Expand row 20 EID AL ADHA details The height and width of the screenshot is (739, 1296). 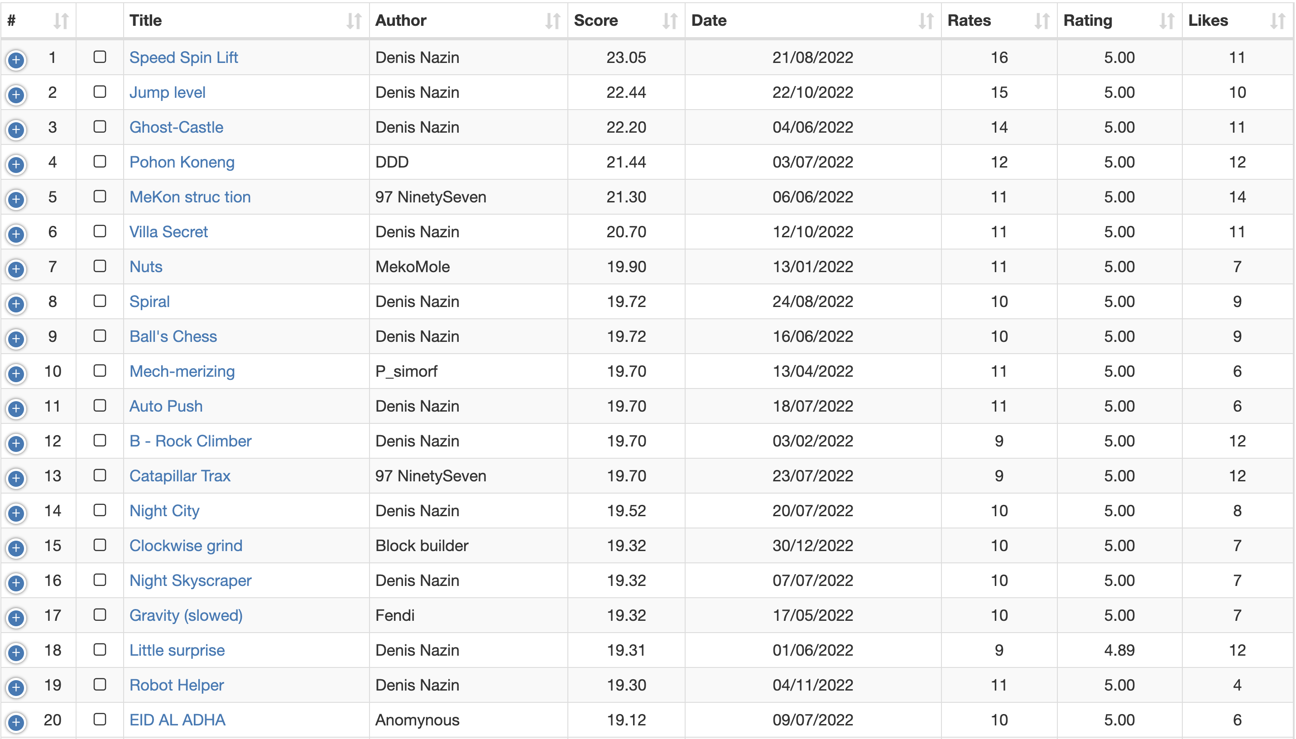click(16, 722)
